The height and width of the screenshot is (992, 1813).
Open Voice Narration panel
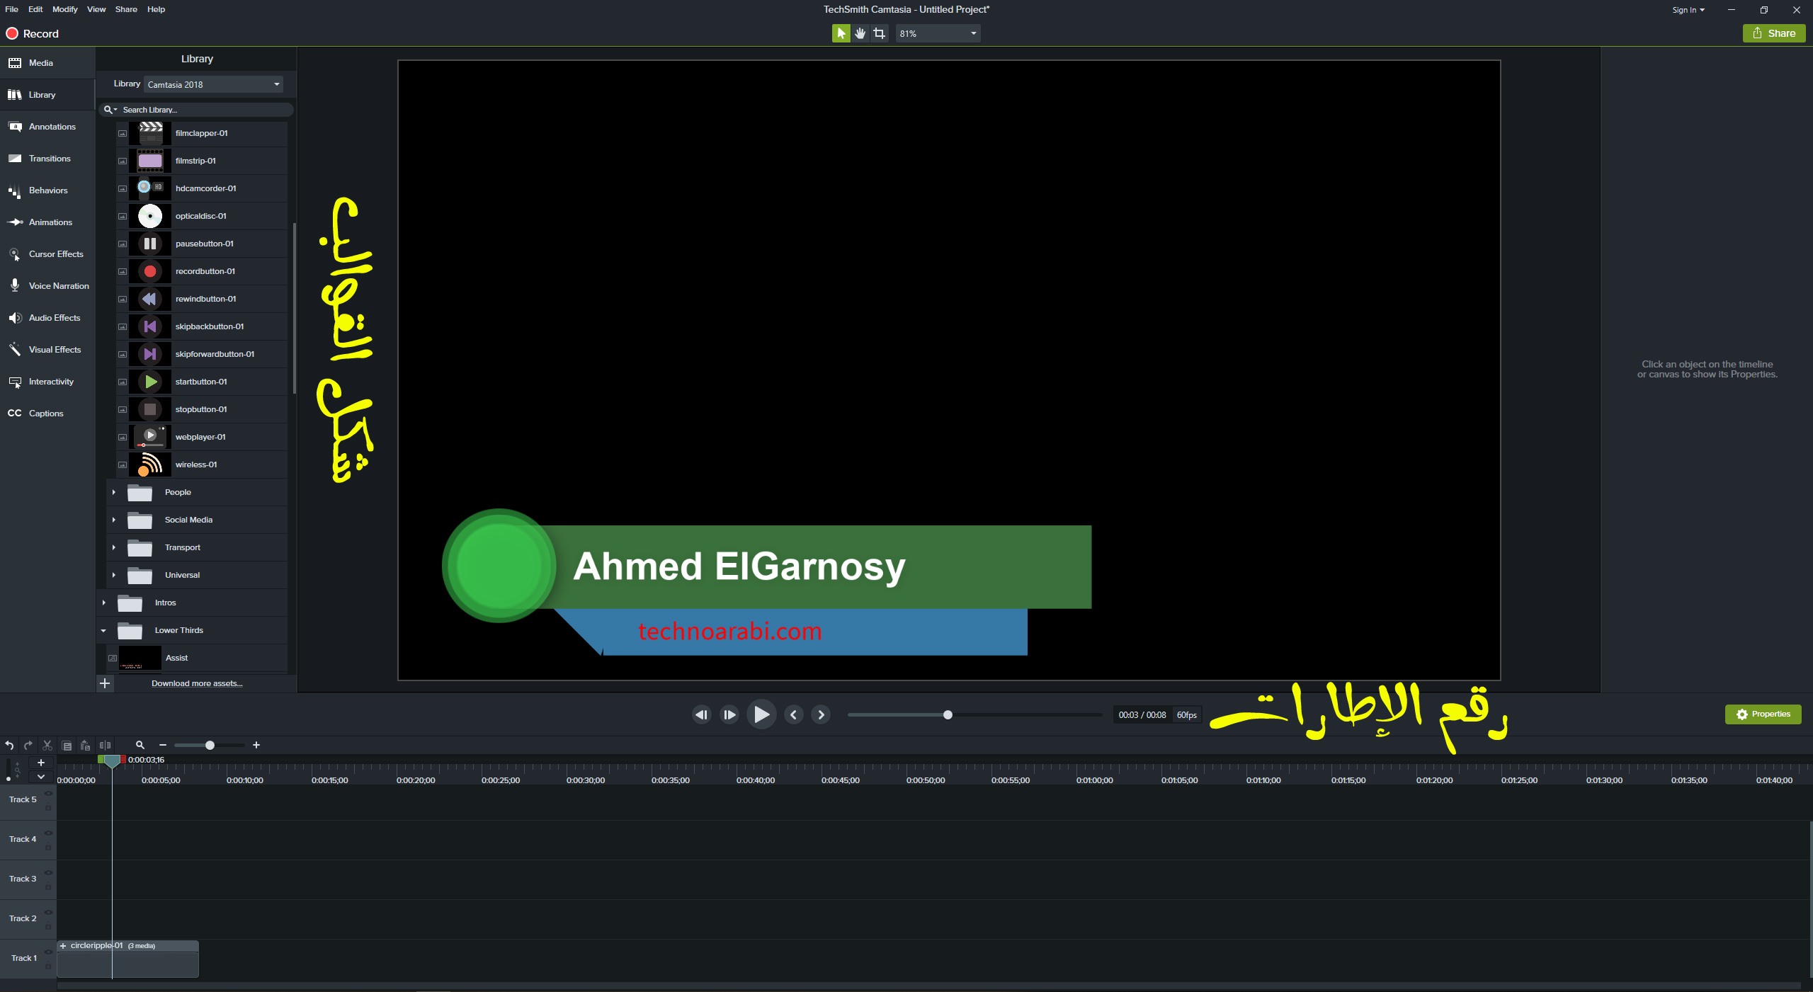click(47, 286)
